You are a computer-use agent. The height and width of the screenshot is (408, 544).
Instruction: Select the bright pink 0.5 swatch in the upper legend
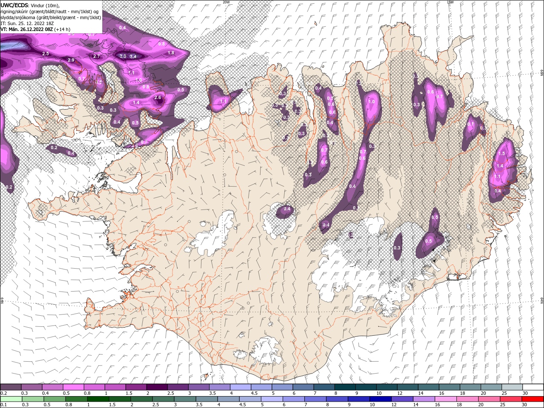coord(73,387)
